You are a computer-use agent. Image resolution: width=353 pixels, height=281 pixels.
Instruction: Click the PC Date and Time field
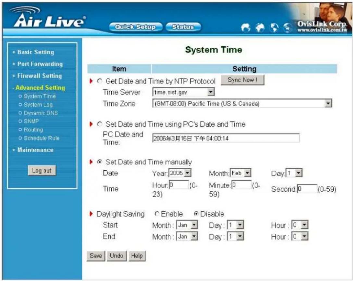pyautogui.click(x=226, y=138)
